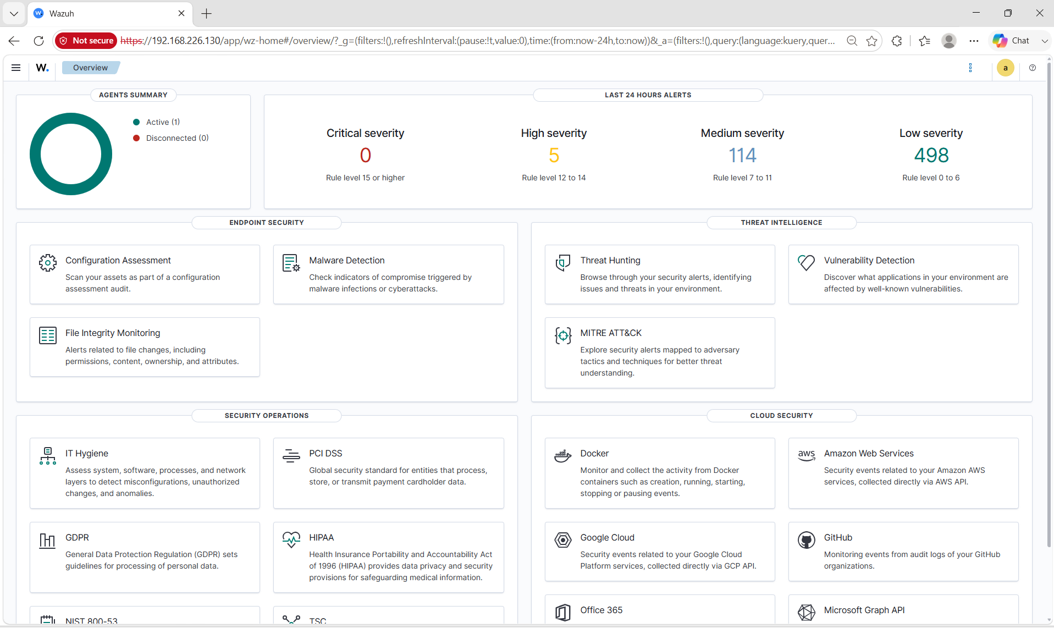Open the Configuration Assessment title link
The image size is (1054, 628).
click(118, 261)
